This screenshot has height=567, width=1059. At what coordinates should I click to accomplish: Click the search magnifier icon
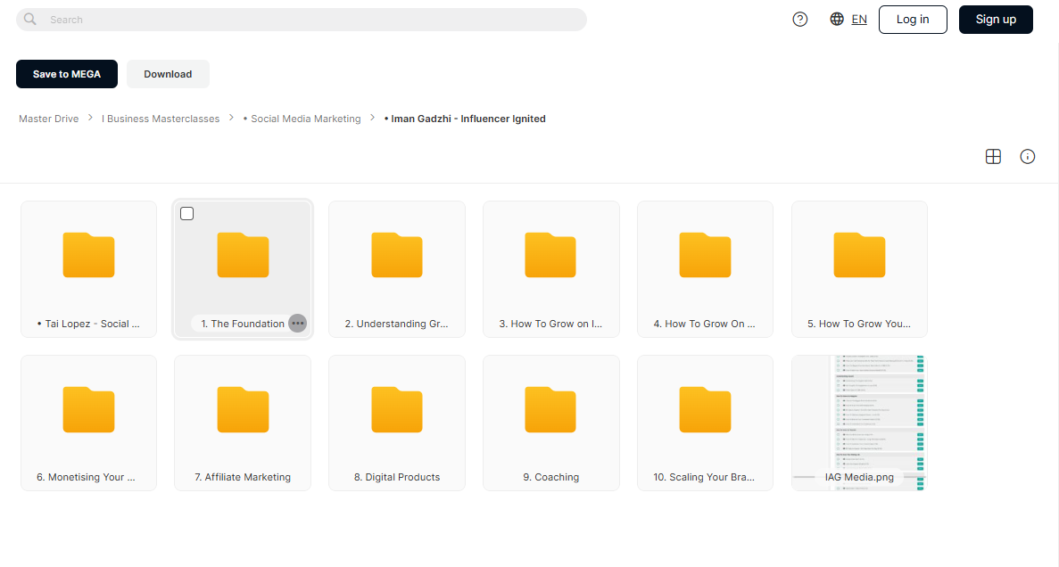point(29,20)
